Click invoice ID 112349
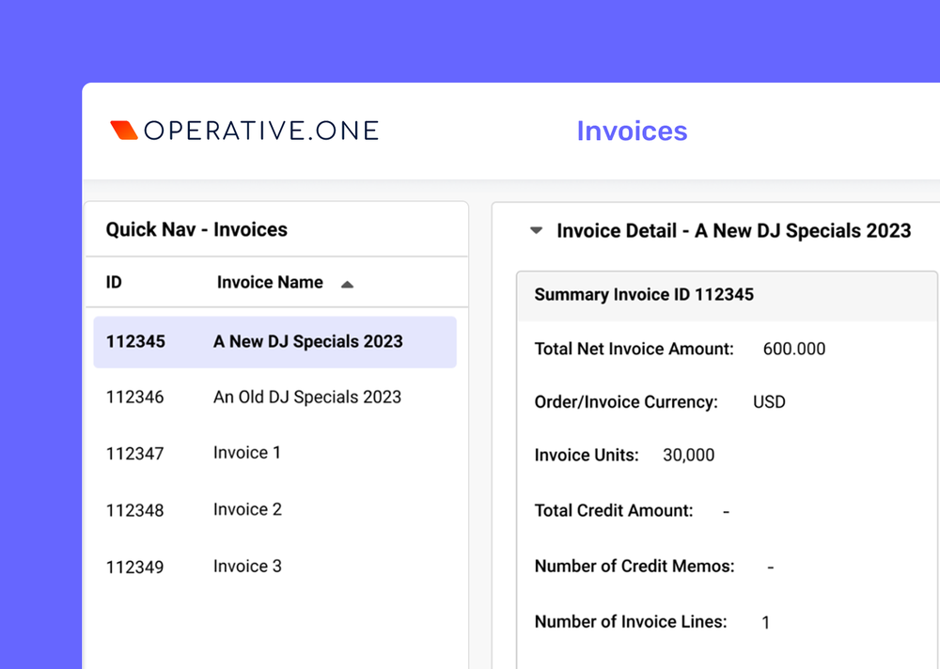 point(135,566)
